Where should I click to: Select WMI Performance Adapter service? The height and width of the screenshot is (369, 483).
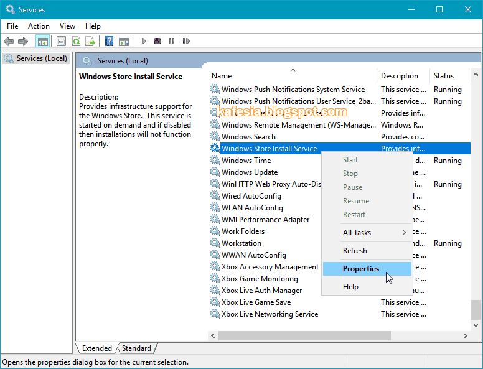point(265,219)
